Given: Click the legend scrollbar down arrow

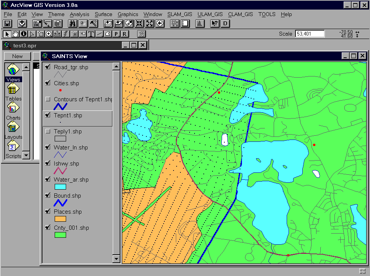Looking at the screenshot, I should (116, 259).
